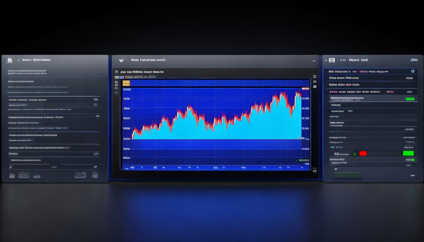The width and height of the screenshot is (424, 242).
Task: Click the small circular icon left of chart subtitle
Action: pos(116,72)
